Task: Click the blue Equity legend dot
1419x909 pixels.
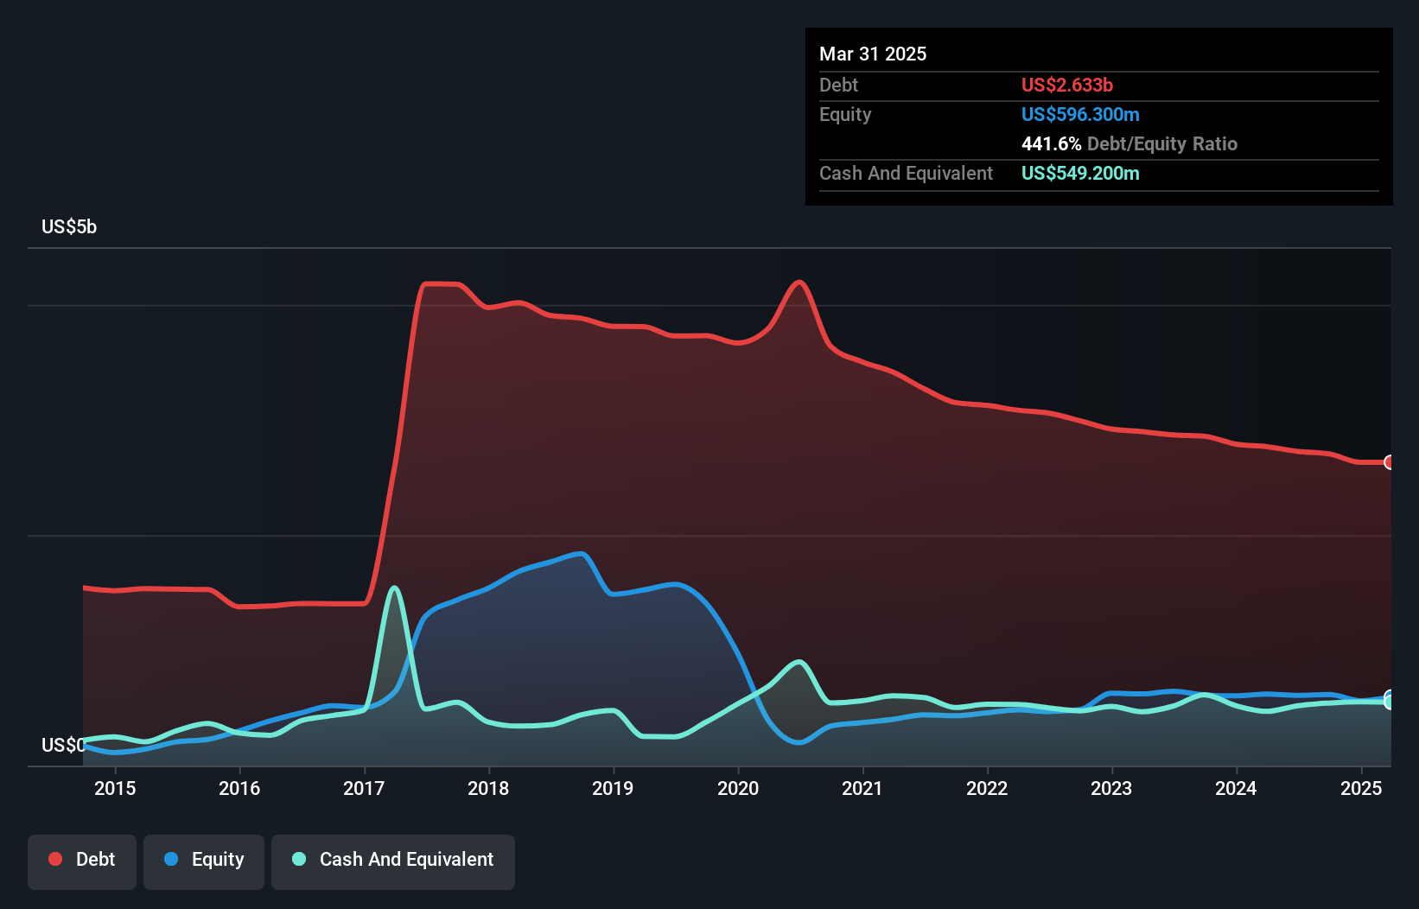Action: click(171, 859)
